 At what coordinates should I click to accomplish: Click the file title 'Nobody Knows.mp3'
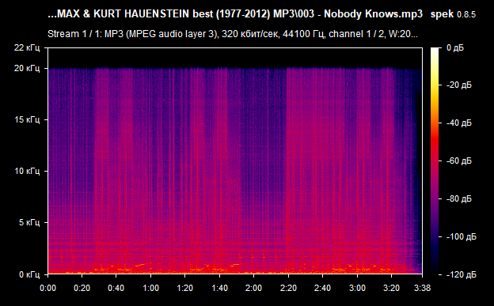click(x=373, y=14)
